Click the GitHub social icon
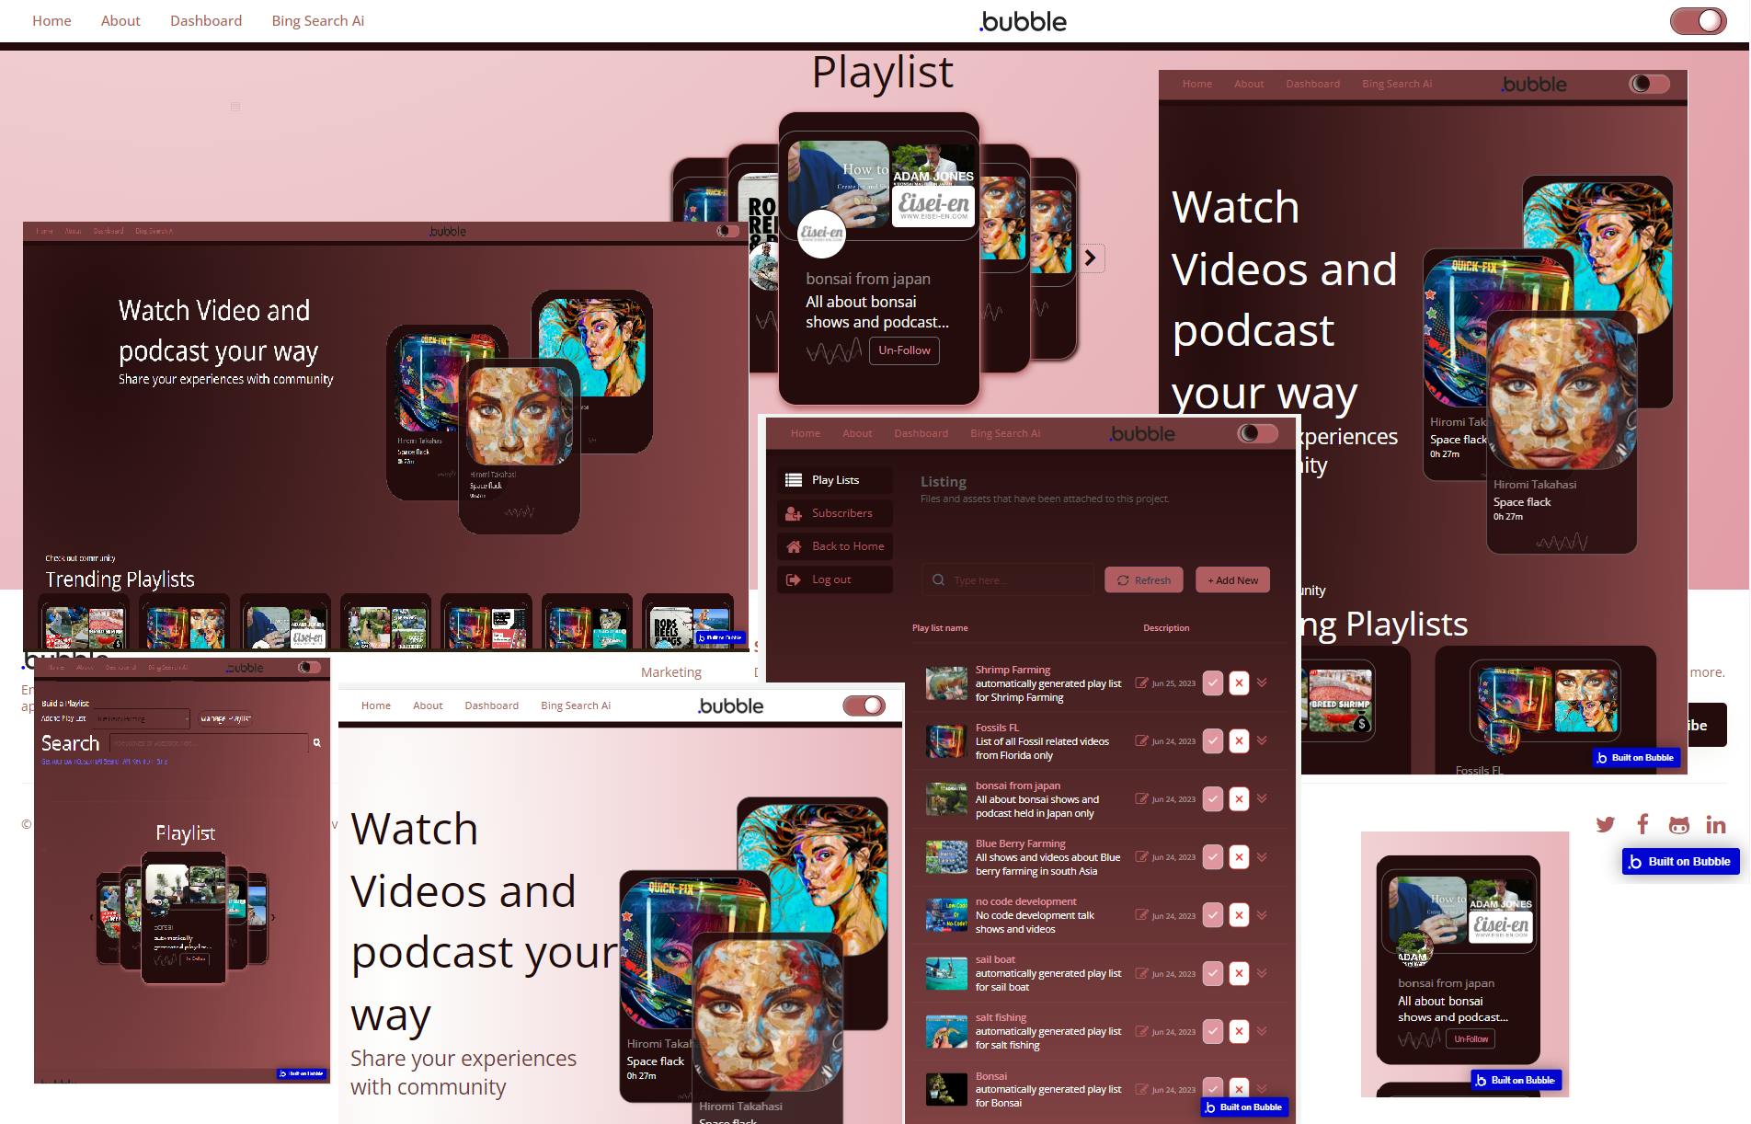 tap(1679, 824)
